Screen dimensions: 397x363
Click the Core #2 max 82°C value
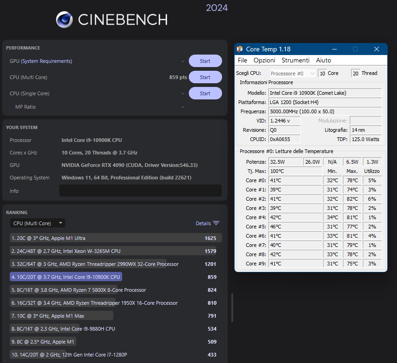click(x=352, y=199)
